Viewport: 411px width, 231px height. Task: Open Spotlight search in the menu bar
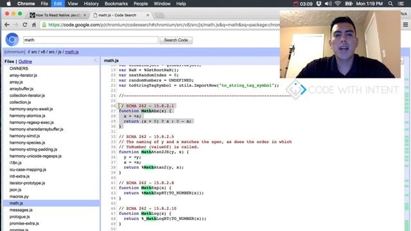(390, 4)
